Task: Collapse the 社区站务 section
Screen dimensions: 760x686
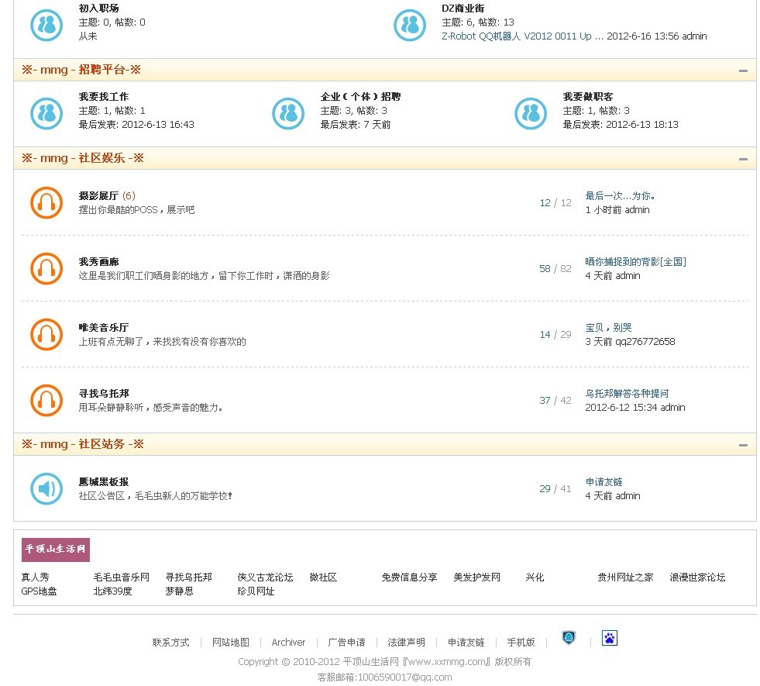Action: 743,446
